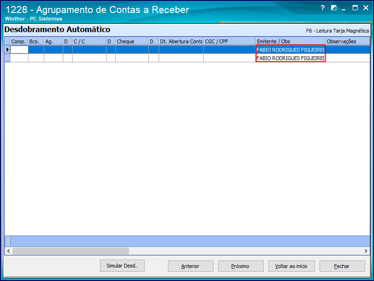The width and height of the screenshot is (374, 281).
Task: Click the C / C cell in second row
Action: pyautogui.click(x=89, y=58)
